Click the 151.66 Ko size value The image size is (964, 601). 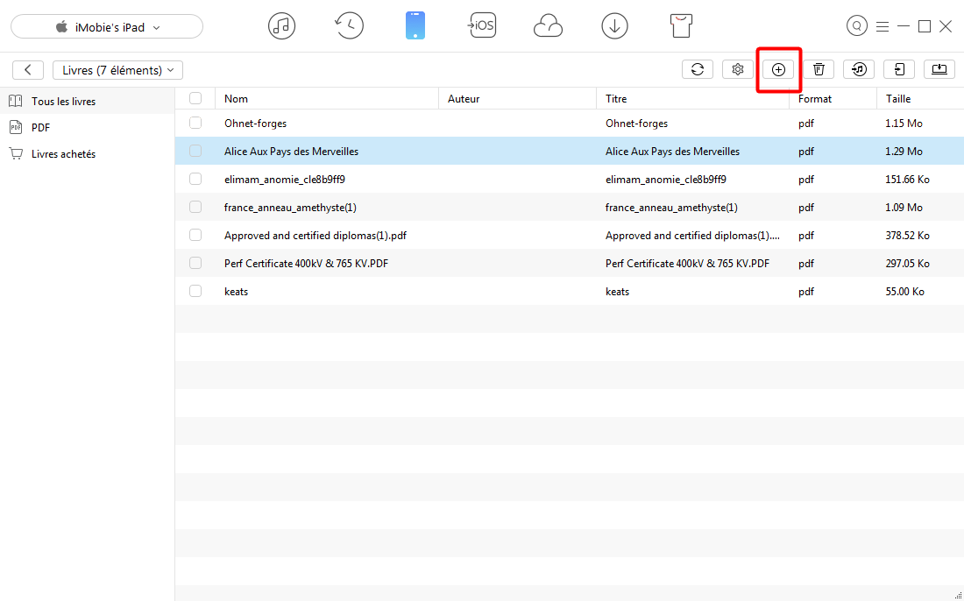pyautogui.click(x=907, y=180)
